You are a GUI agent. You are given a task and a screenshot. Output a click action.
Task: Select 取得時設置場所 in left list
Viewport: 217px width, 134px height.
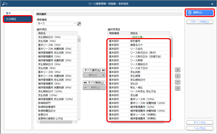point(57,107)
